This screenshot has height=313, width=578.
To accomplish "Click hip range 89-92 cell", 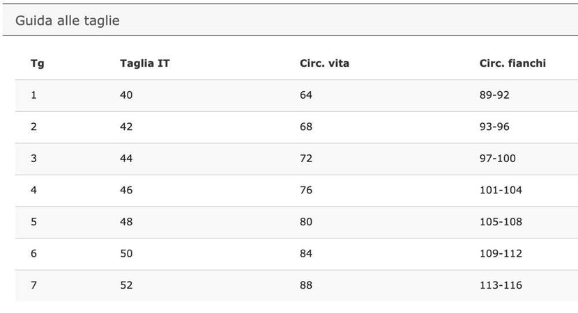I will 494,95.
